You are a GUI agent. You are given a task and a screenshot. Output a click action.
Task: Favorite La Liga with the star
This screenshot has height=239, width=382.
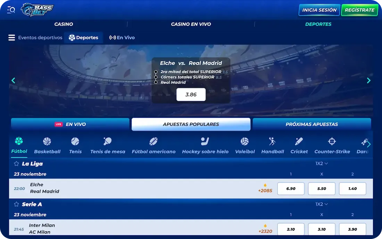click(16, 164)
